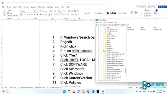Decrease paragraph indent
167x94 pixels.
(x=69, y=11)
